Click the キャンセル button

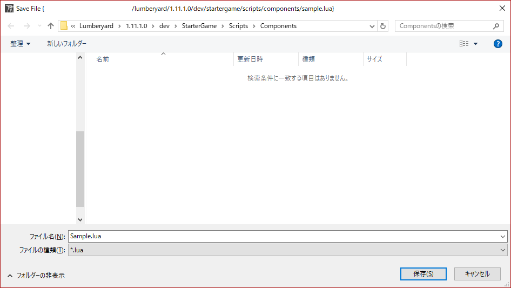(478, 274)
